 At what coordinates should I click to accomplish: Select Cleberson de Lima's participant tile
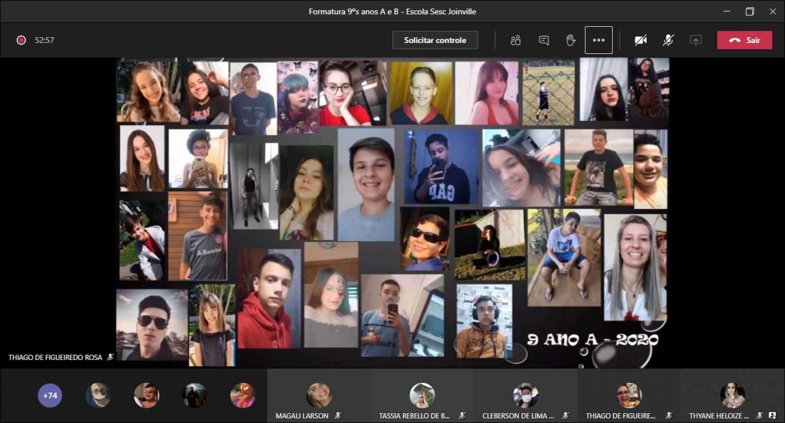525,396
